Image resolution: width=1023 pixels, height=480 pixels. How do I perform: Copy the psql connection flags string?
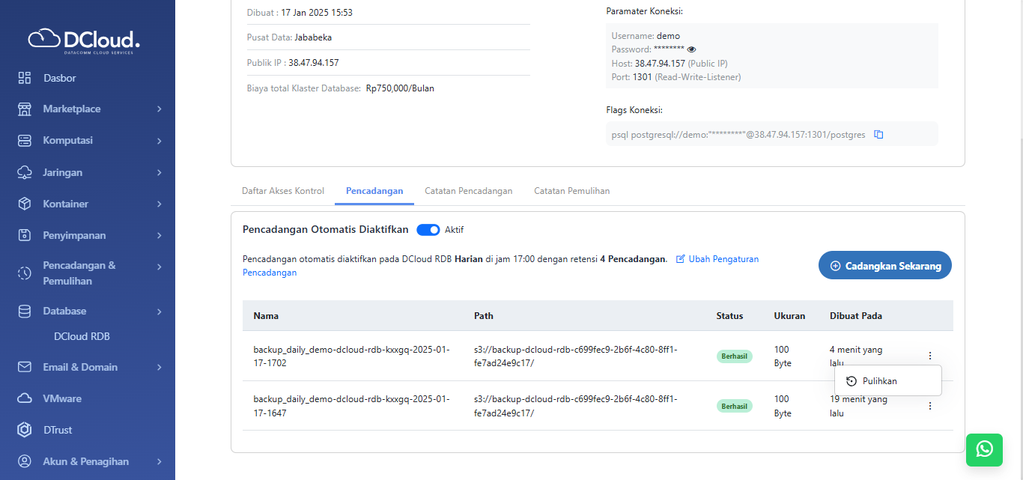[x=879, y=135]
